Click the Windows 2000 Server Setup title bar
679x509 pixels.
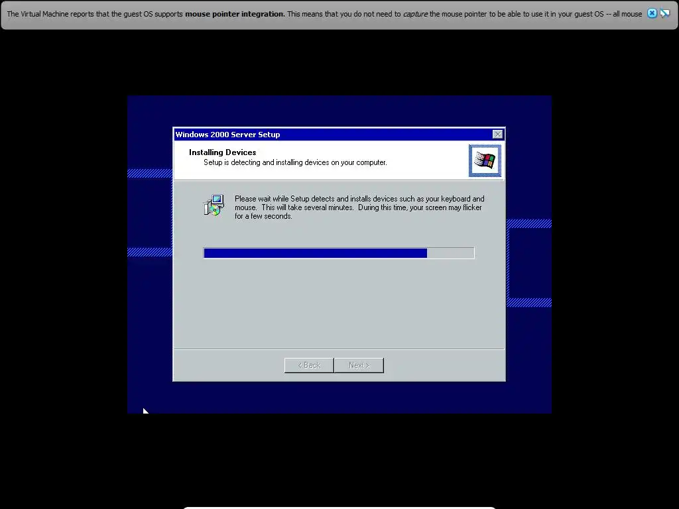pyautogui.click(x=339, y=134)
